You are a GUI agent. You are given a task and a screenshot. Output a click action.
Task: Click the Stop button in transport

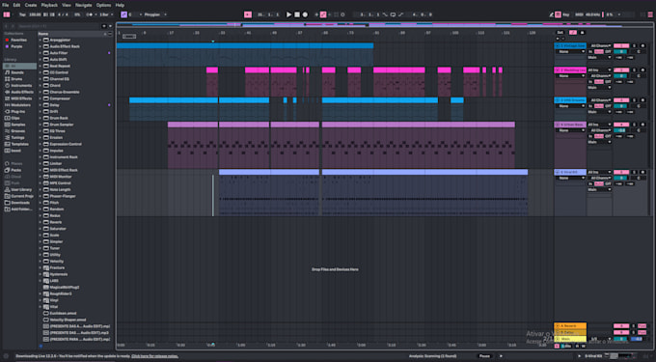(297, 14)
